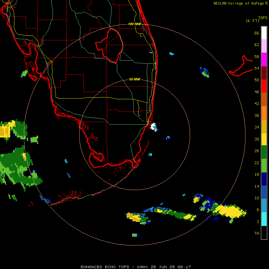
Task: Select the black TH segment of color bar
Action: pos(264,233)
